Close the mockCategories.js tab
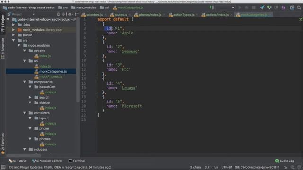The width and height of the screenshot is (303, 170). point(270,15)
